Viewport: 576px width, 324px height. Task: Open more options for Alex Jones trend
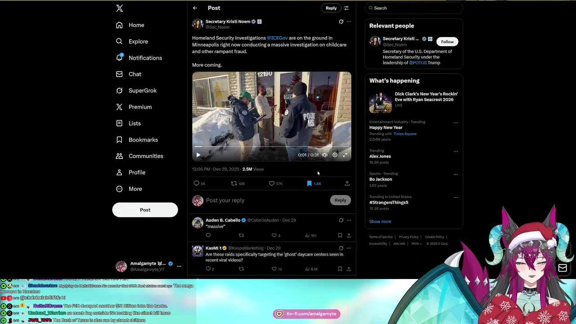455,152
